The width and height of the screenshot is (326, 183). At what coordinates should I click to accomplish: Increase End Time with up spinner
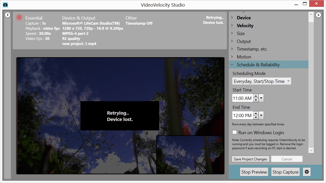click(x=256, y=114)
